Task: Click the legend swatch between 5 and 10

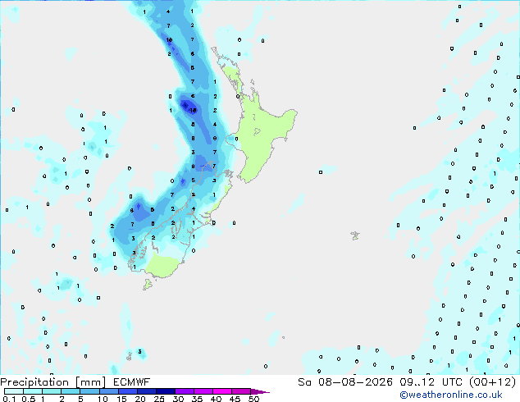Action: point(89,391)
